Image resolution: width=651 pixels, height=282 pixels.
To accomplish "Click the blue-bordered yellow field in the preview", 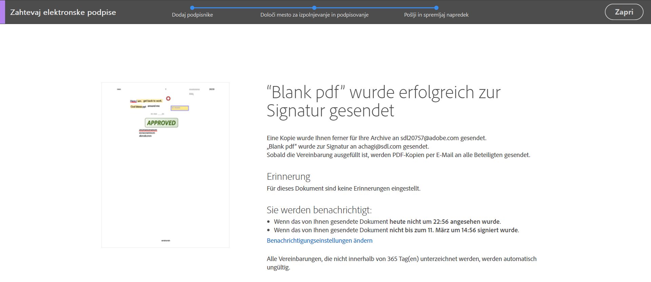I will point(180,108).
